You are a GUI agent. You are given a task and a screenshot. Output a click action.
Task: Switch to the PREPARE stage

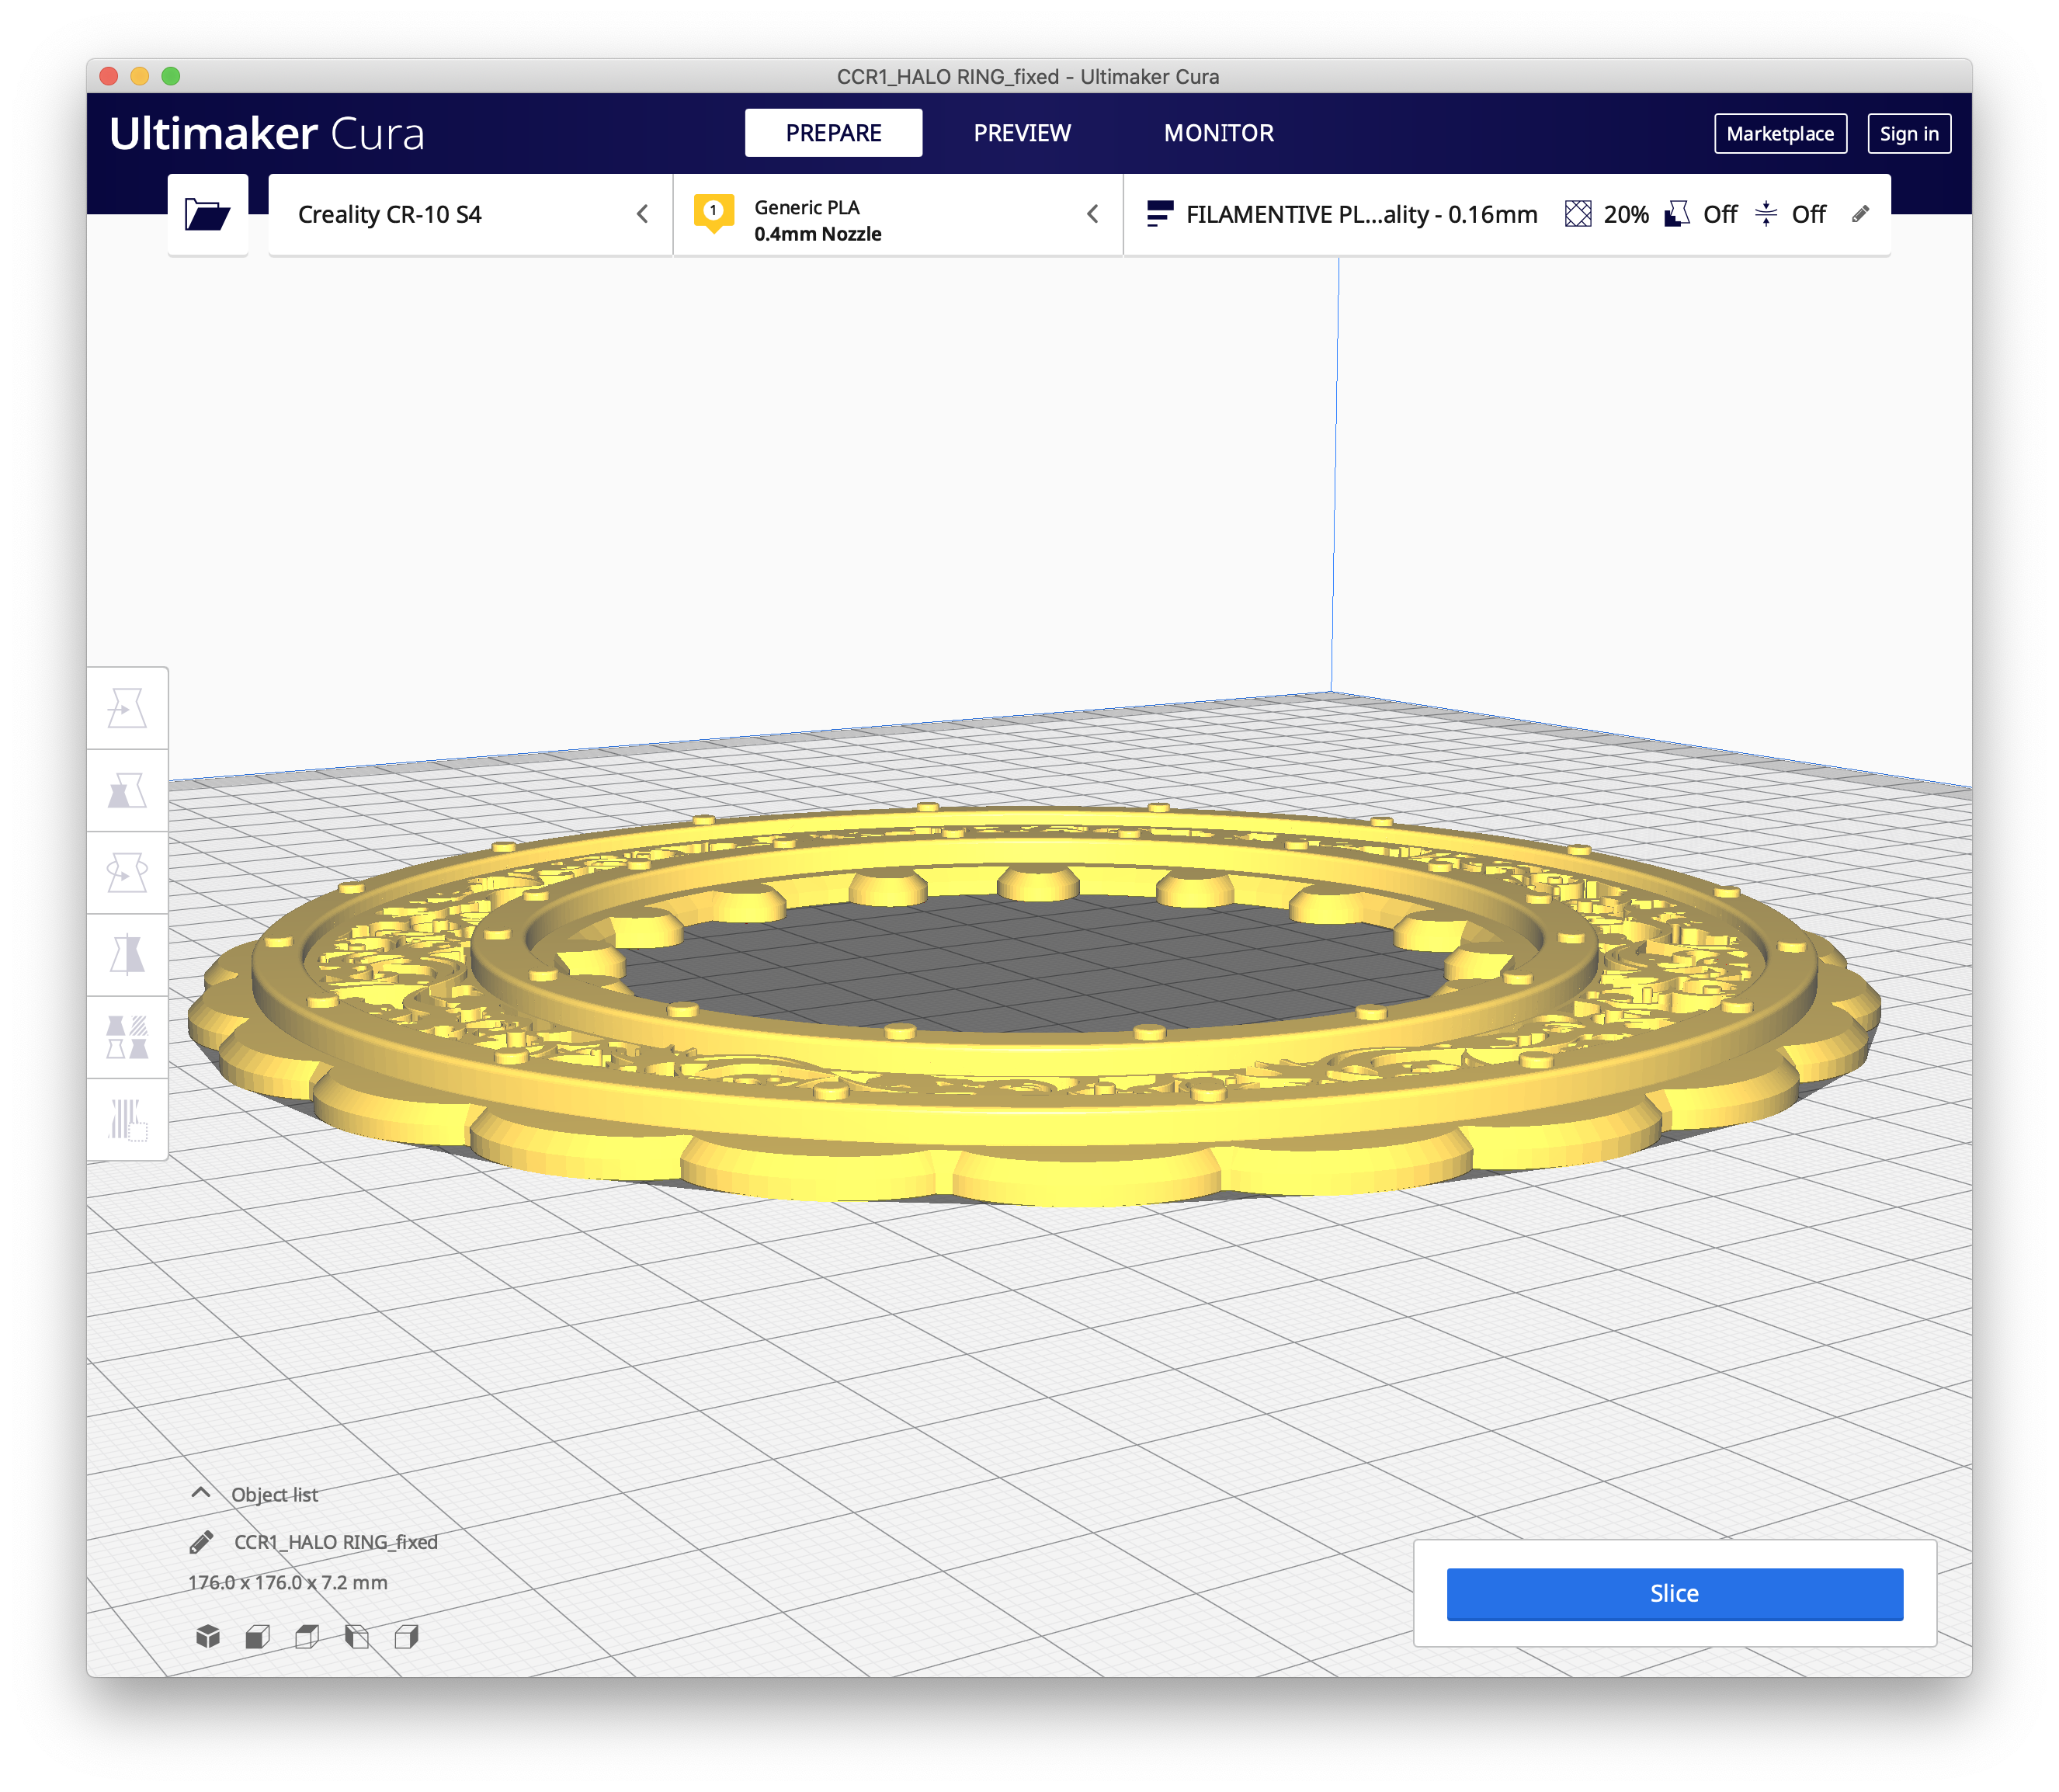click(833, 133)
